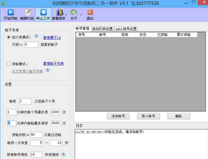Switch to the adsl拨号设置 tab
This screenshot has width=208, height=159.
click(x=126, y=29)
